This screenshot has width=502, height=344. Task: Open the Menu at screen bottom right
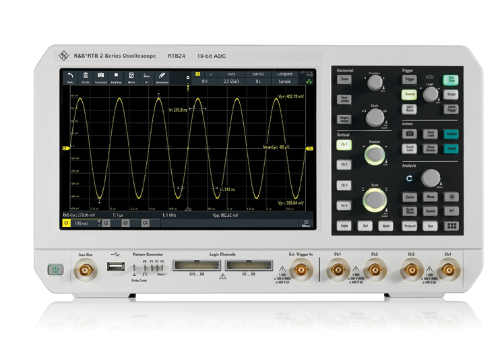pyautogui.click(x=305, y=222)
